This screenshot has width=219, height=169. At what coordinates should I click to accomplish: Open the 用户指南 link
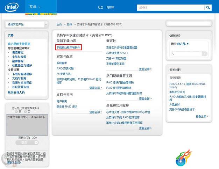tap(62, 101)
